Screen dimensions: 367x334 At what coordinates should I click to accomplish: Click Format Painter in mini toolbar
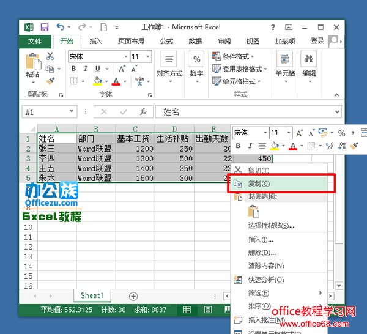(x=354, y=146)
